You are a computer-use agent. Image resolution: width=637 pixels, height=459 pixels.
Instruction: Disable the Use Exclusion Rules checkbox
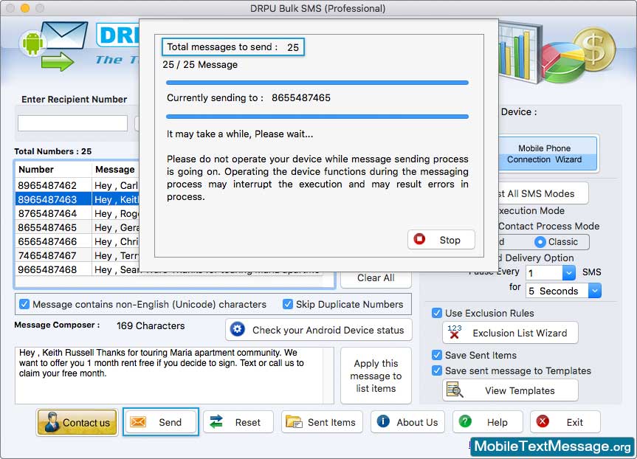[437, 313]
